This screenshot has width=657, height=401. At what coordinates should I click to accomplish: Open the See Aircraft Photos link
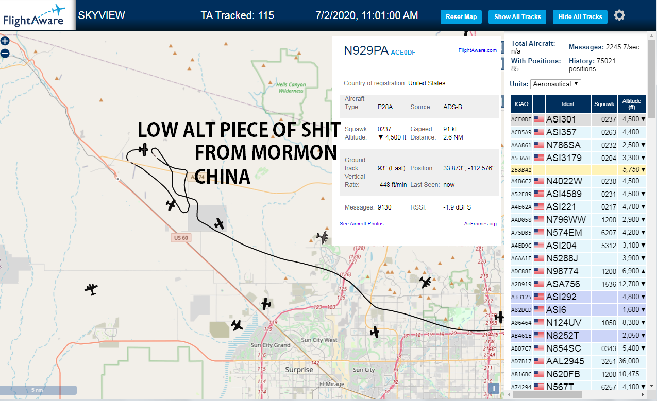pyautogui.click(x=362, y=224)
